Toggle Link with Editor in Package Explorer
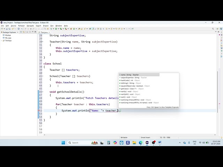Screen dimensions: 223x167 pos(24,32)
